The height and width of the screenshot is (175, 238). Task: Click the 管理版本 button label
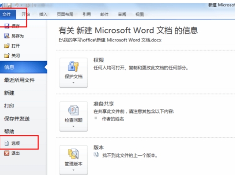74,164
